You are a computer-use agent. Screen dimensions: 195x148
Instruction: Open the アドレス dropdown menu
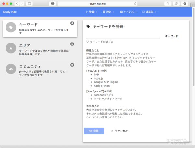point(127,12)
